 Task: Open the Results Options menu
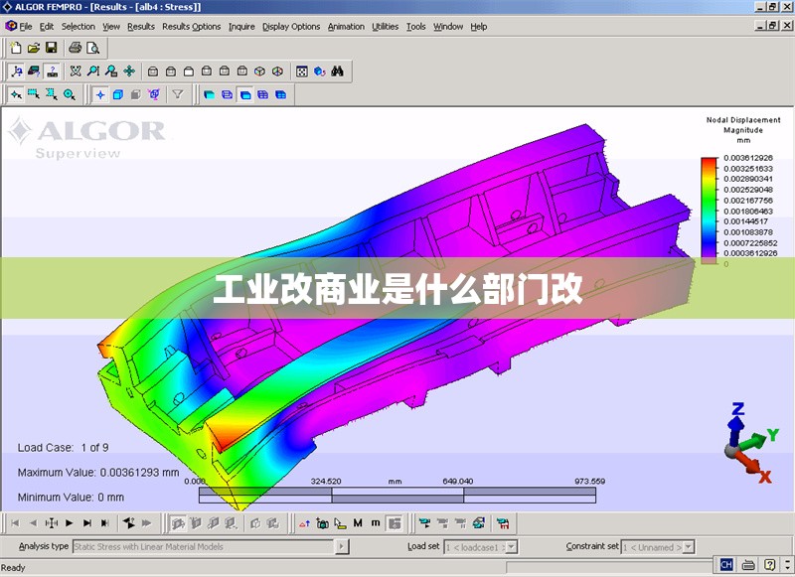click(x=191, y=27)
